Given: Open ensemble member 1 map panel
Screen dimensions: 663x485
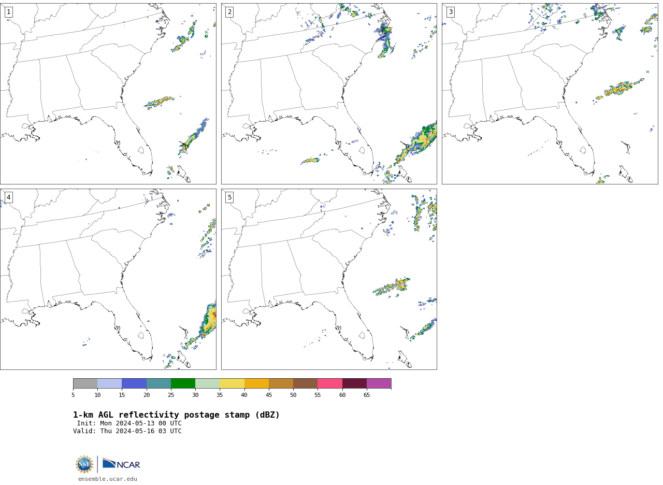Looking at the screenshot, I should (108, 94).
